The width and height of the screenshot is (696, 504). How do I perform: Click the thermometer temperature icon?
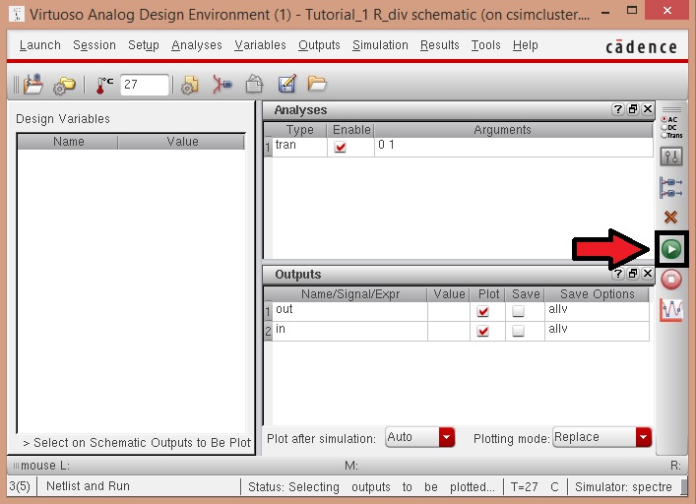100,86
